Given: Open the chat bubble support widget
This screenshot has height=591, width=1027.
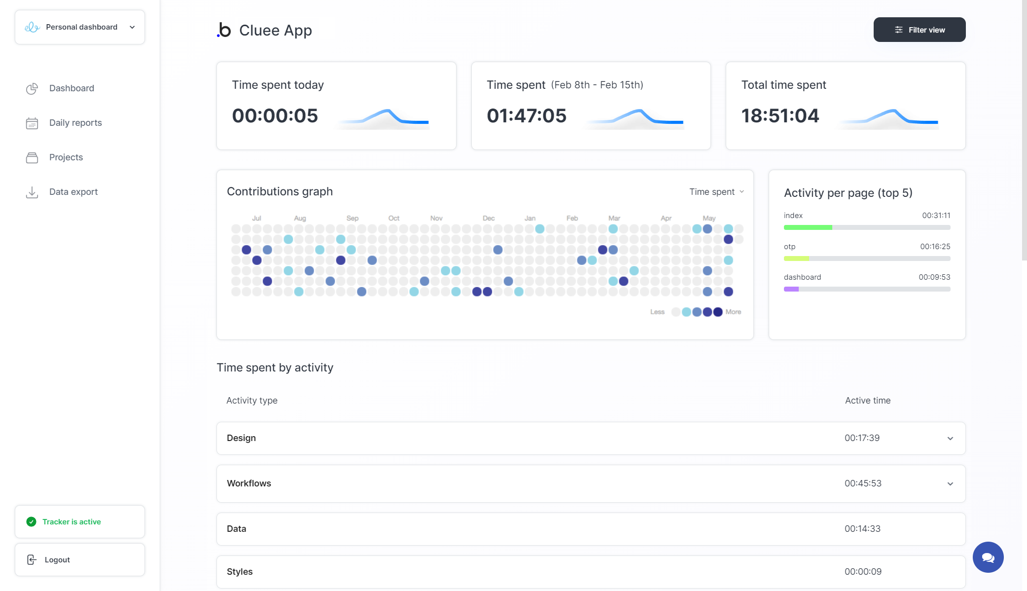Looking at the screenshot, I should [988, 557].
